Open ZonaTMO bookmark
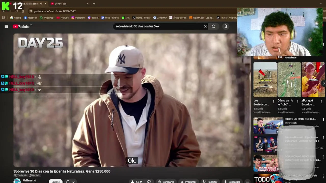This screenshot has height=183, width=326. point(160,18)
